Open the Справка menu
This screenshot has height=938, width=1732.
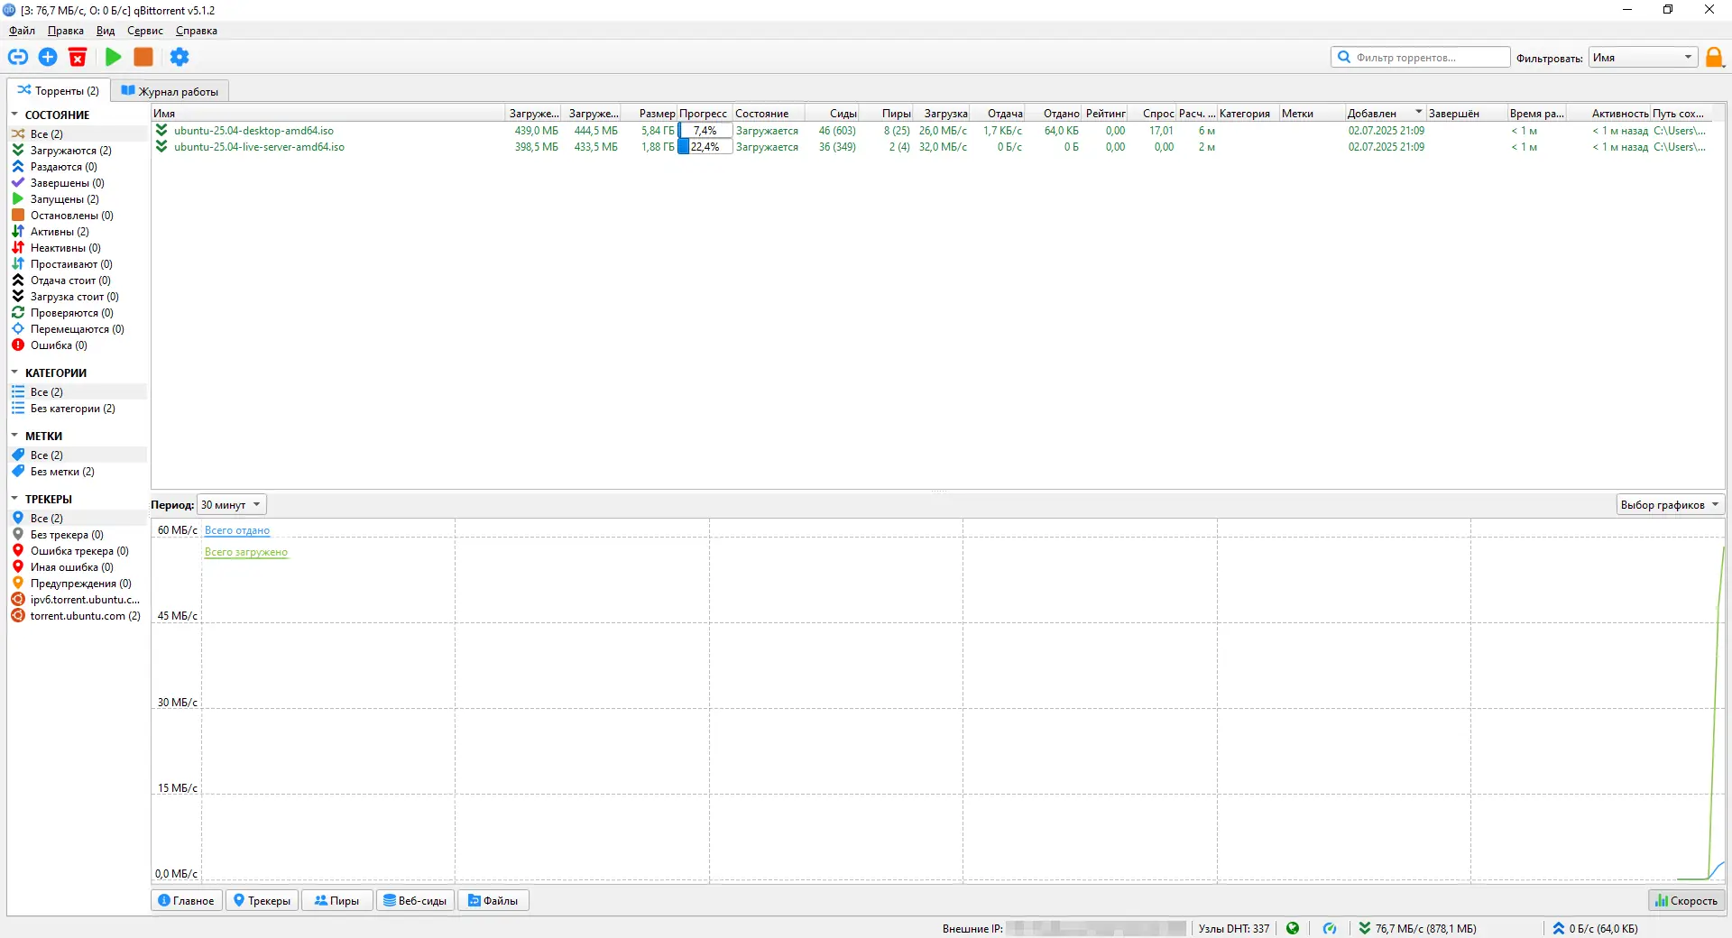[197, 31]
